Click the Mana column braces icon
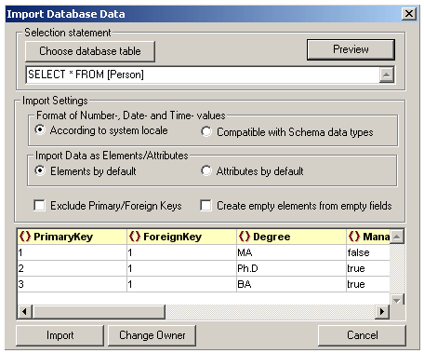The height and width of the screenshot is (353, 424). (354, 237)
